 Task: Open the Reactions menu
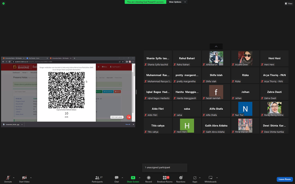[181, 179]
